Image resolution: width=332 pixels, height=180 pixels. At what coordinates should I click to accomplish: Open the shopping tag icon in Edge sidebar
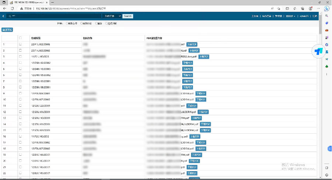point(327,23)
